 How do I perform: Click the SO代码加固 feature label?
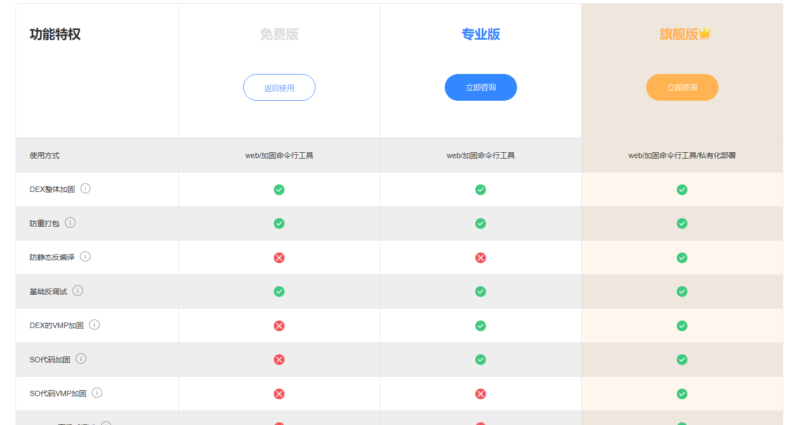tap(50, 360)
